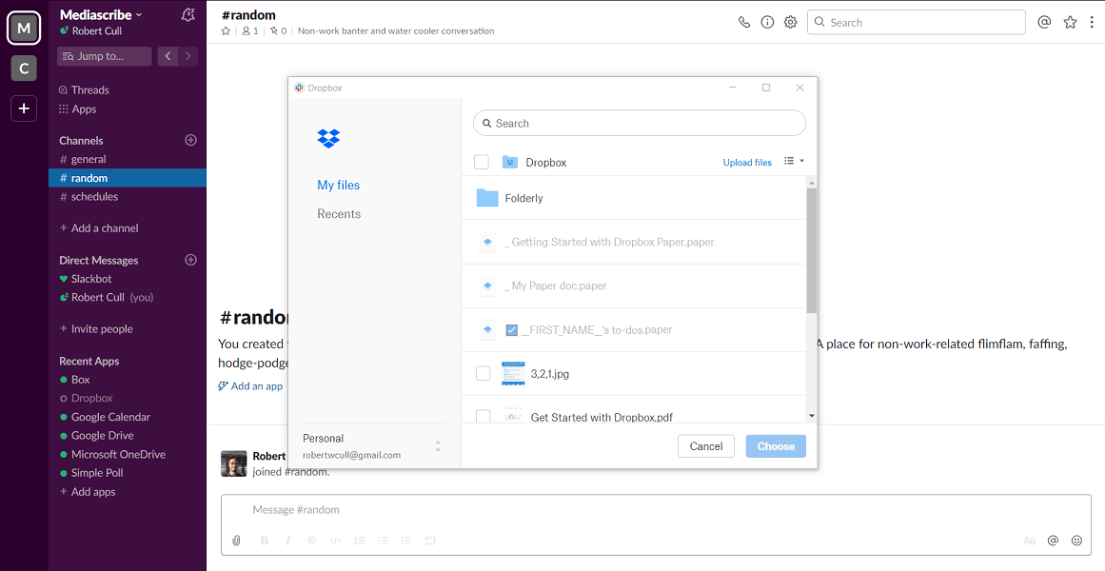Select all with Dropbox header checkbox

[482, 162]
